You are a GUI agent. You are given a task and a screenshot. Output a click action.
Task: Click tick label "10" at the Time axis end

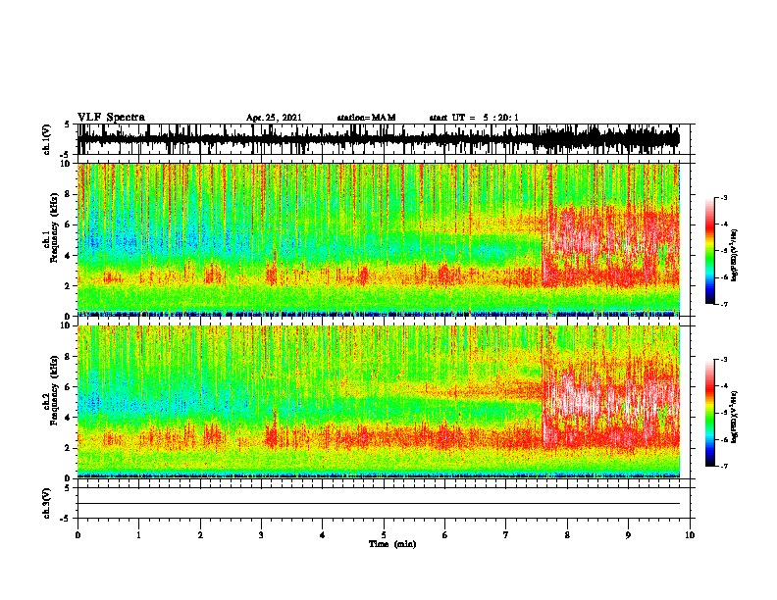click(x=690, y=535)
